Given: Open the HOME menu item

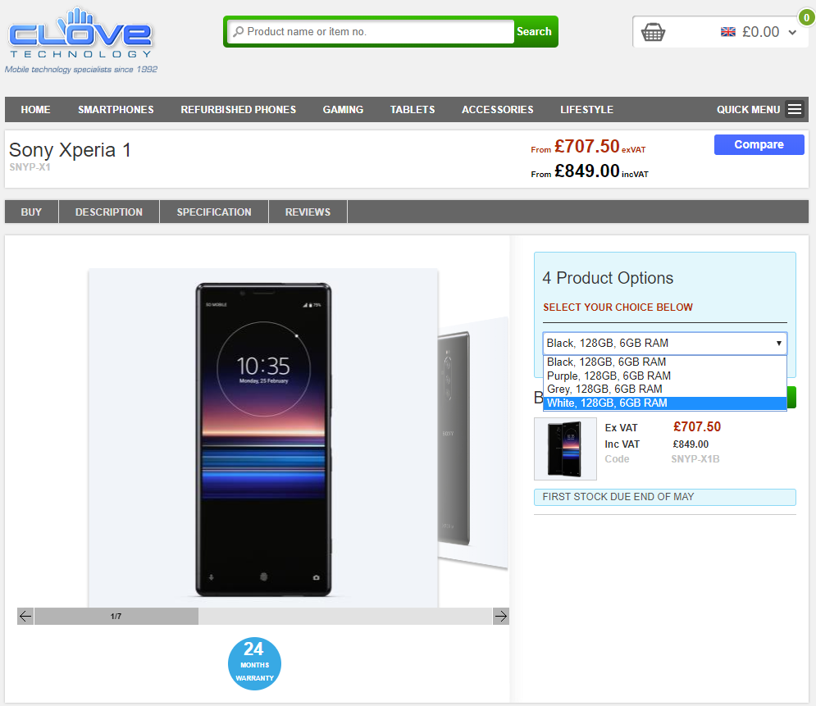Looking at the screenshot, I should coord(35,109).
